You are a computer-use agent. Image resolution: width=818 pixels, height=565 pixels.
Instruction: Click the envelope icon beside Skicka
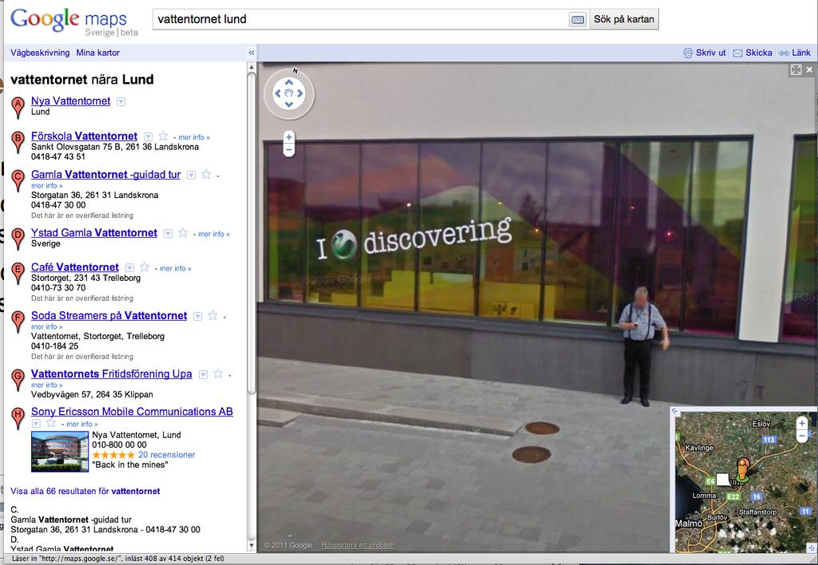point(737,53)
